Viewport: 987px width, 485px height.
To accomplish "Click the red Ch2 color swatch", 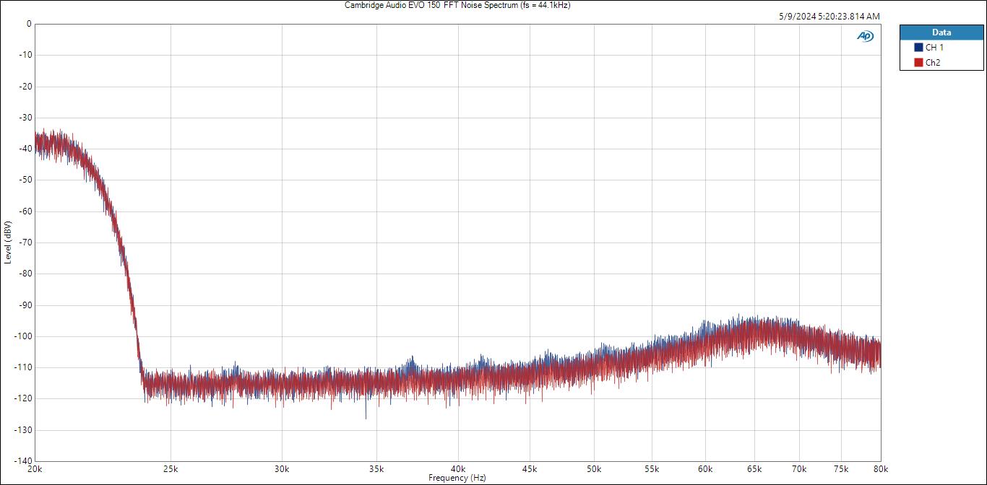I will [919, 63].
